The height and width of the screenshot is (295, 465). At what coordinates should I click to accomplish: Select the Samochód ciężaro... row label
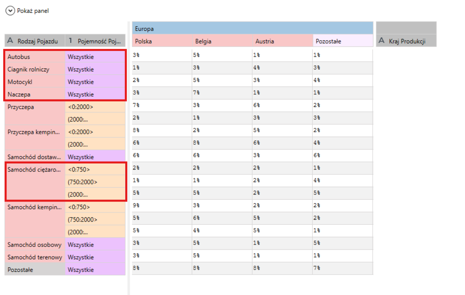click(x=35, y=182)
